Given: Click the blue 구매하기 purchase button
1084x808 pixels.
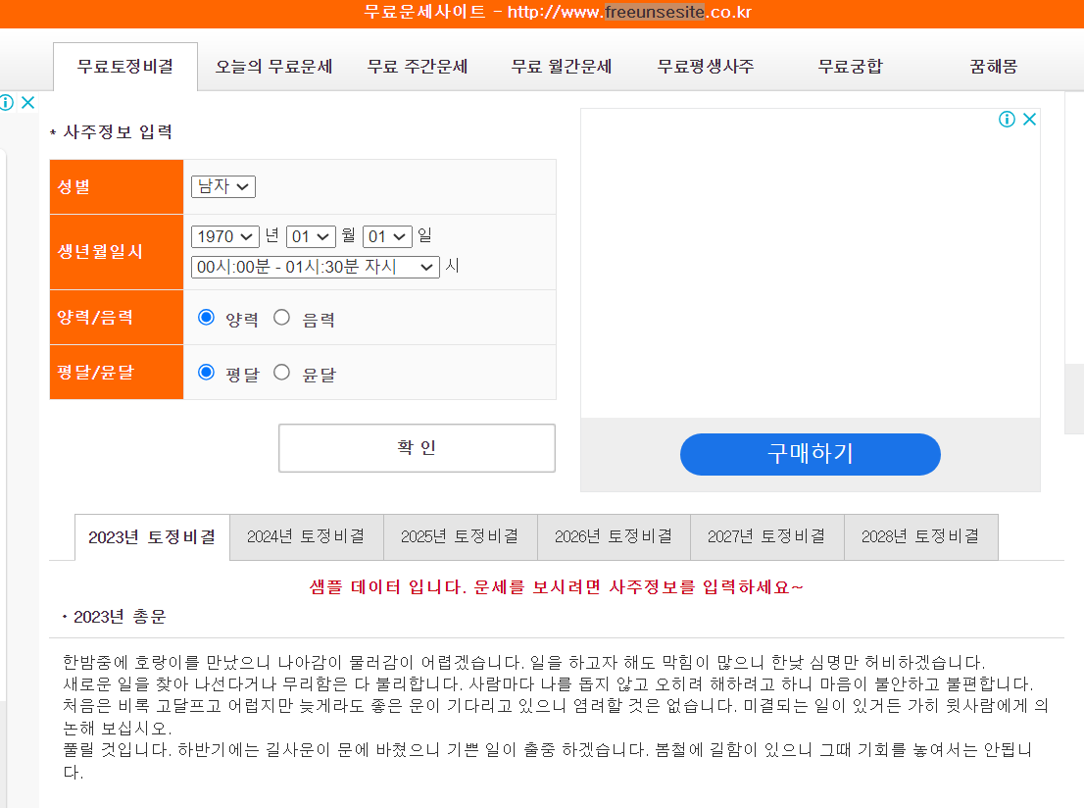Looking at the screenshot, I should 810,454.
